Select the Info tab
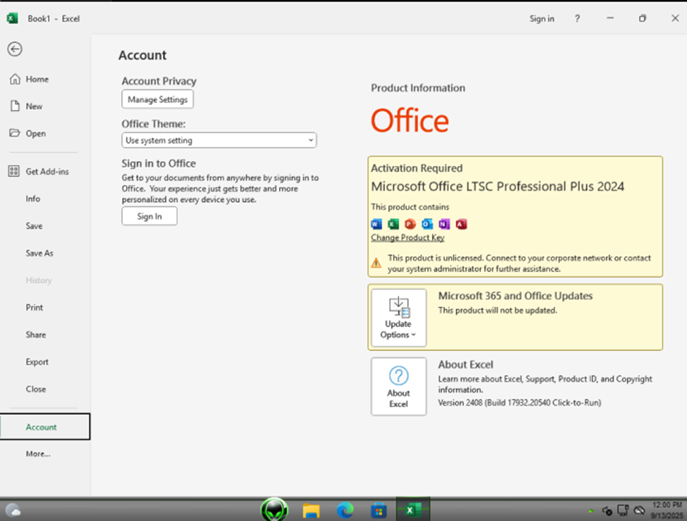This screenshot has height=521, width=687. point(33,199)
